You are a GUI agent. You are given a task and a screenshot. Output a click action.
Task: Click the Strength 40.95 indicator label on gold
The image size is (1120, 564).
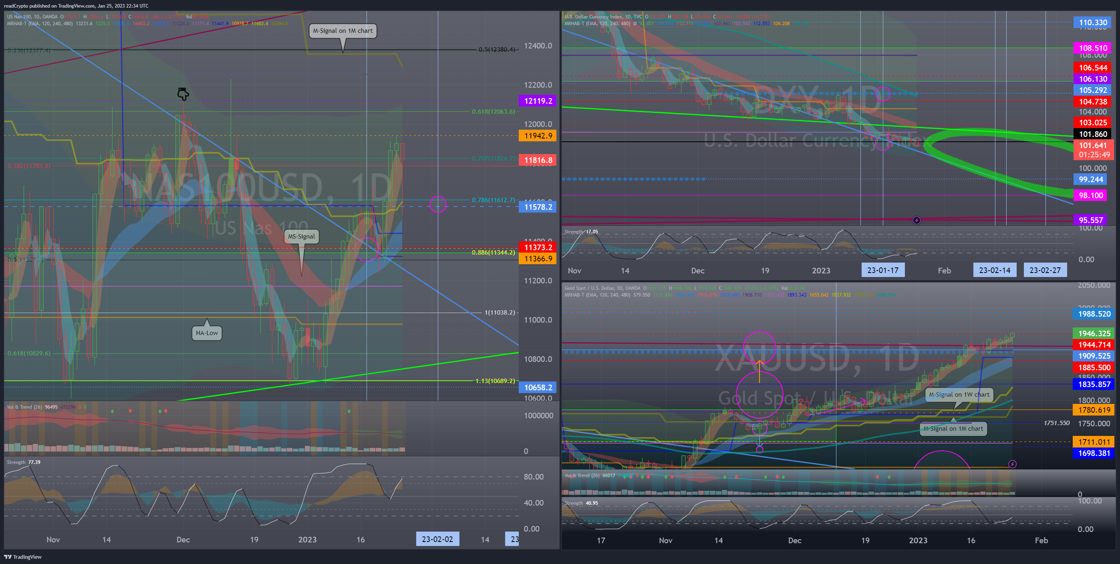tap(581, 503)
